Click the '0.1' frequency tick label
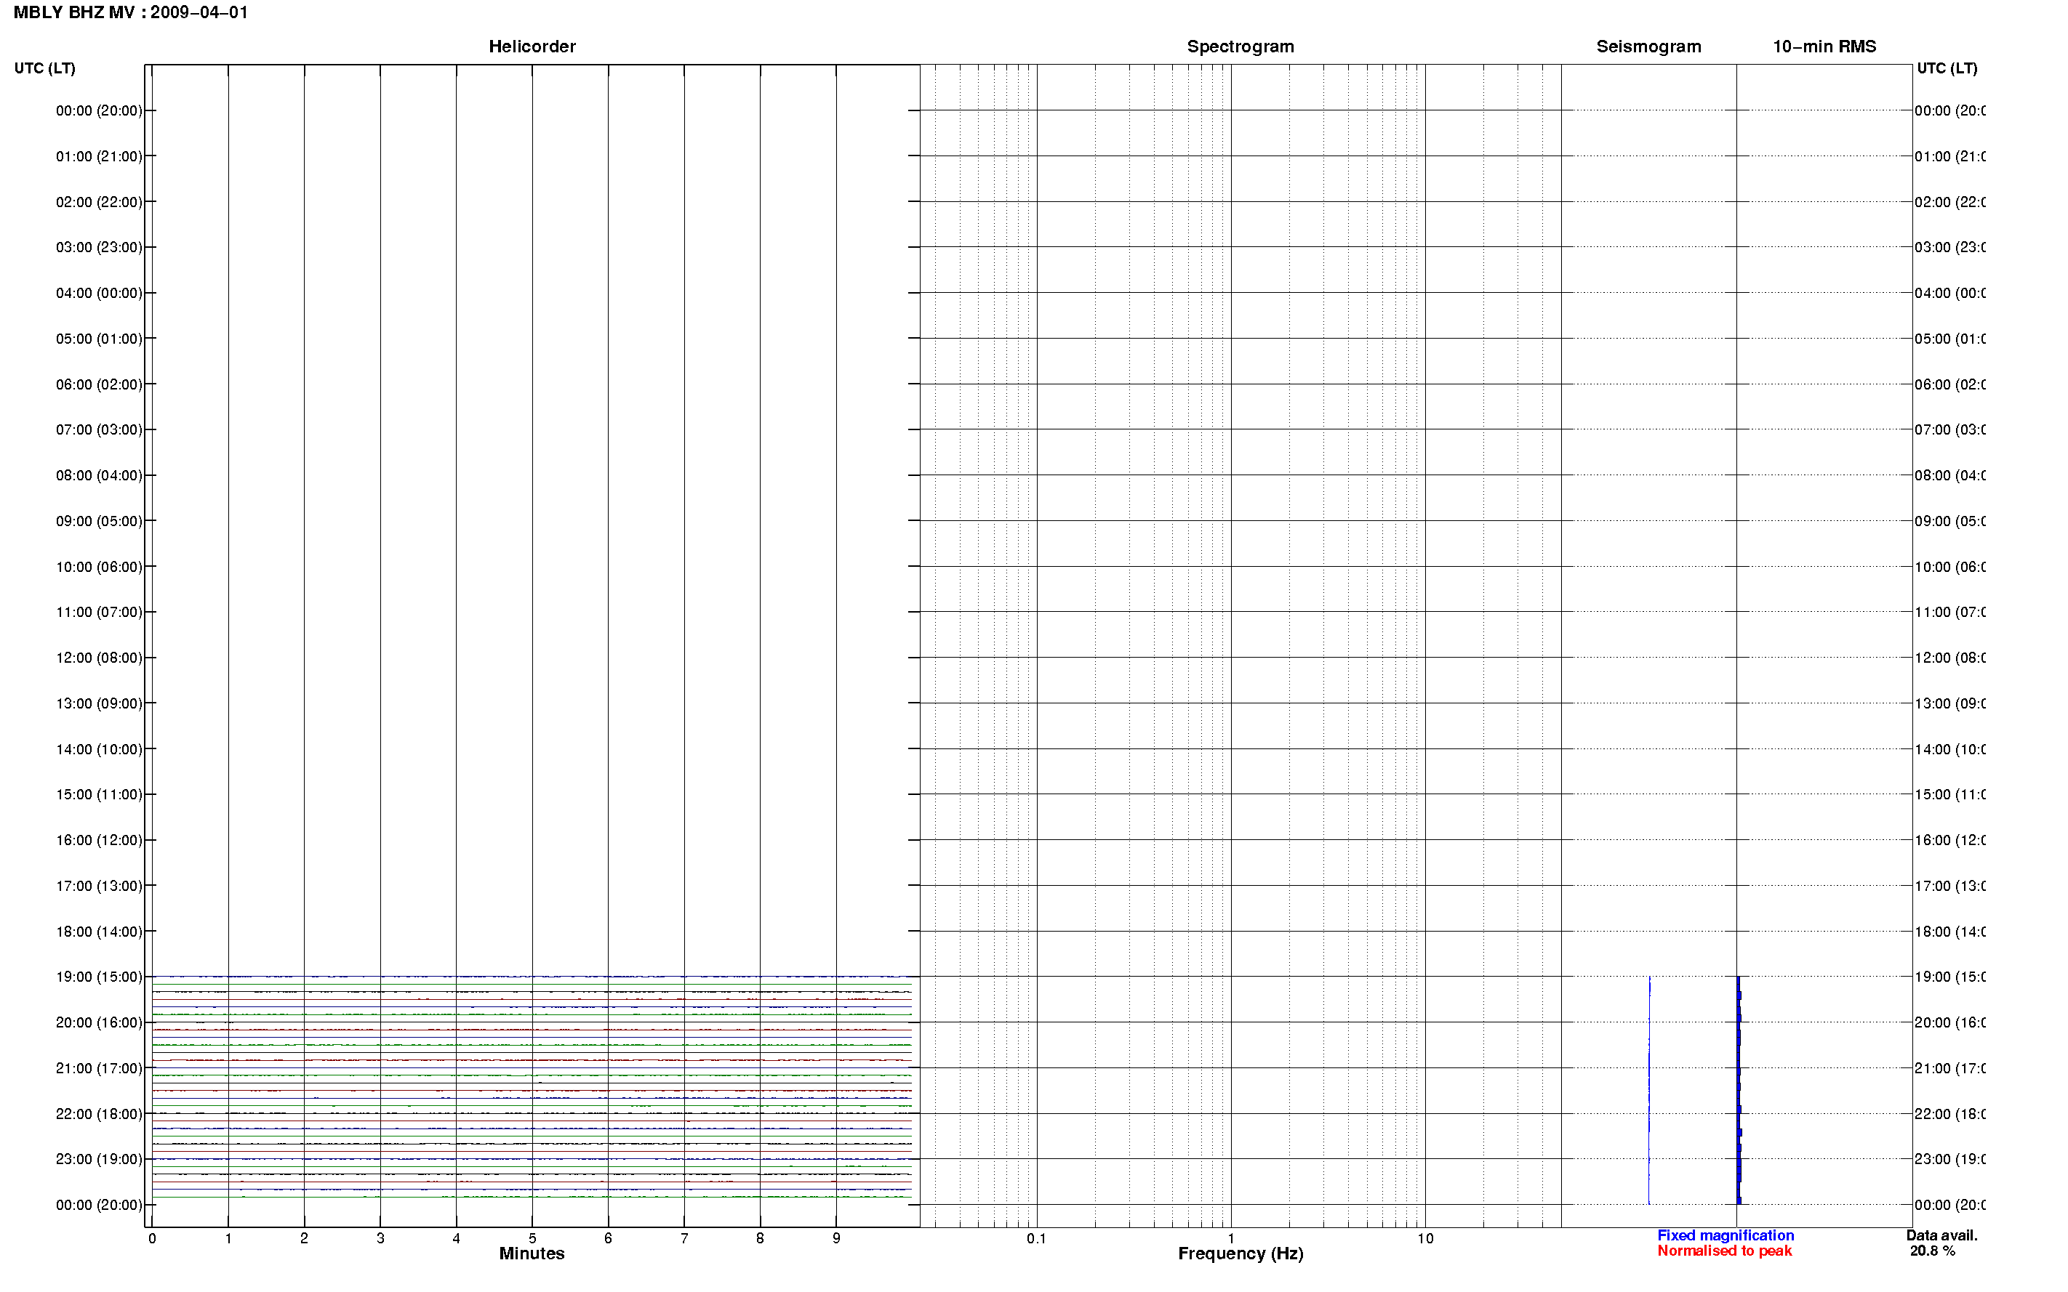Screen dimensions: 2068x1292 [1036, 1238]
